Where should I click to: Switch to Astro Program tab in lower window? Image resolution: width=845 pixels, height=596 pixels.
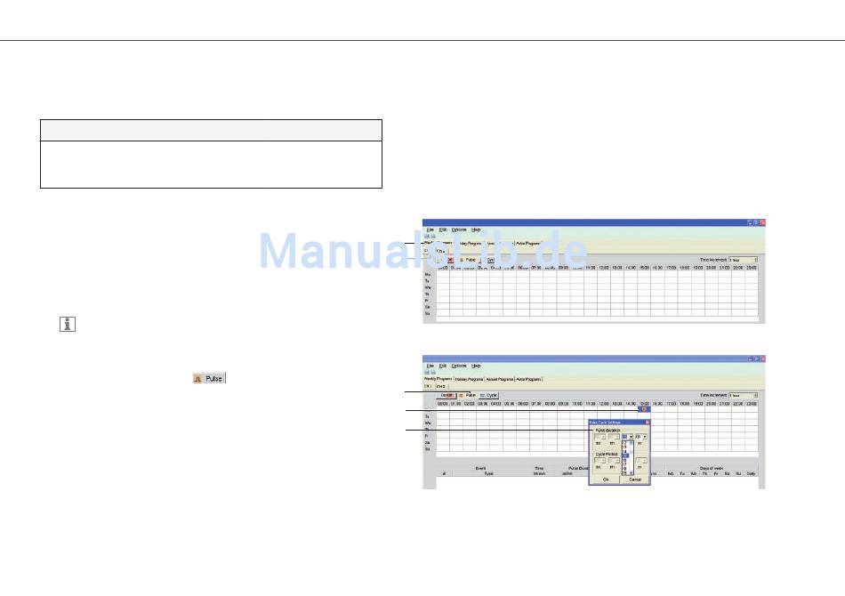coord(528,379)
